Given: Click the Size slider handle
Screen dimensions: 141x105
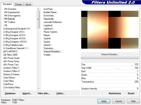Looking at the screenshot, I should click(x=132, y=65).
